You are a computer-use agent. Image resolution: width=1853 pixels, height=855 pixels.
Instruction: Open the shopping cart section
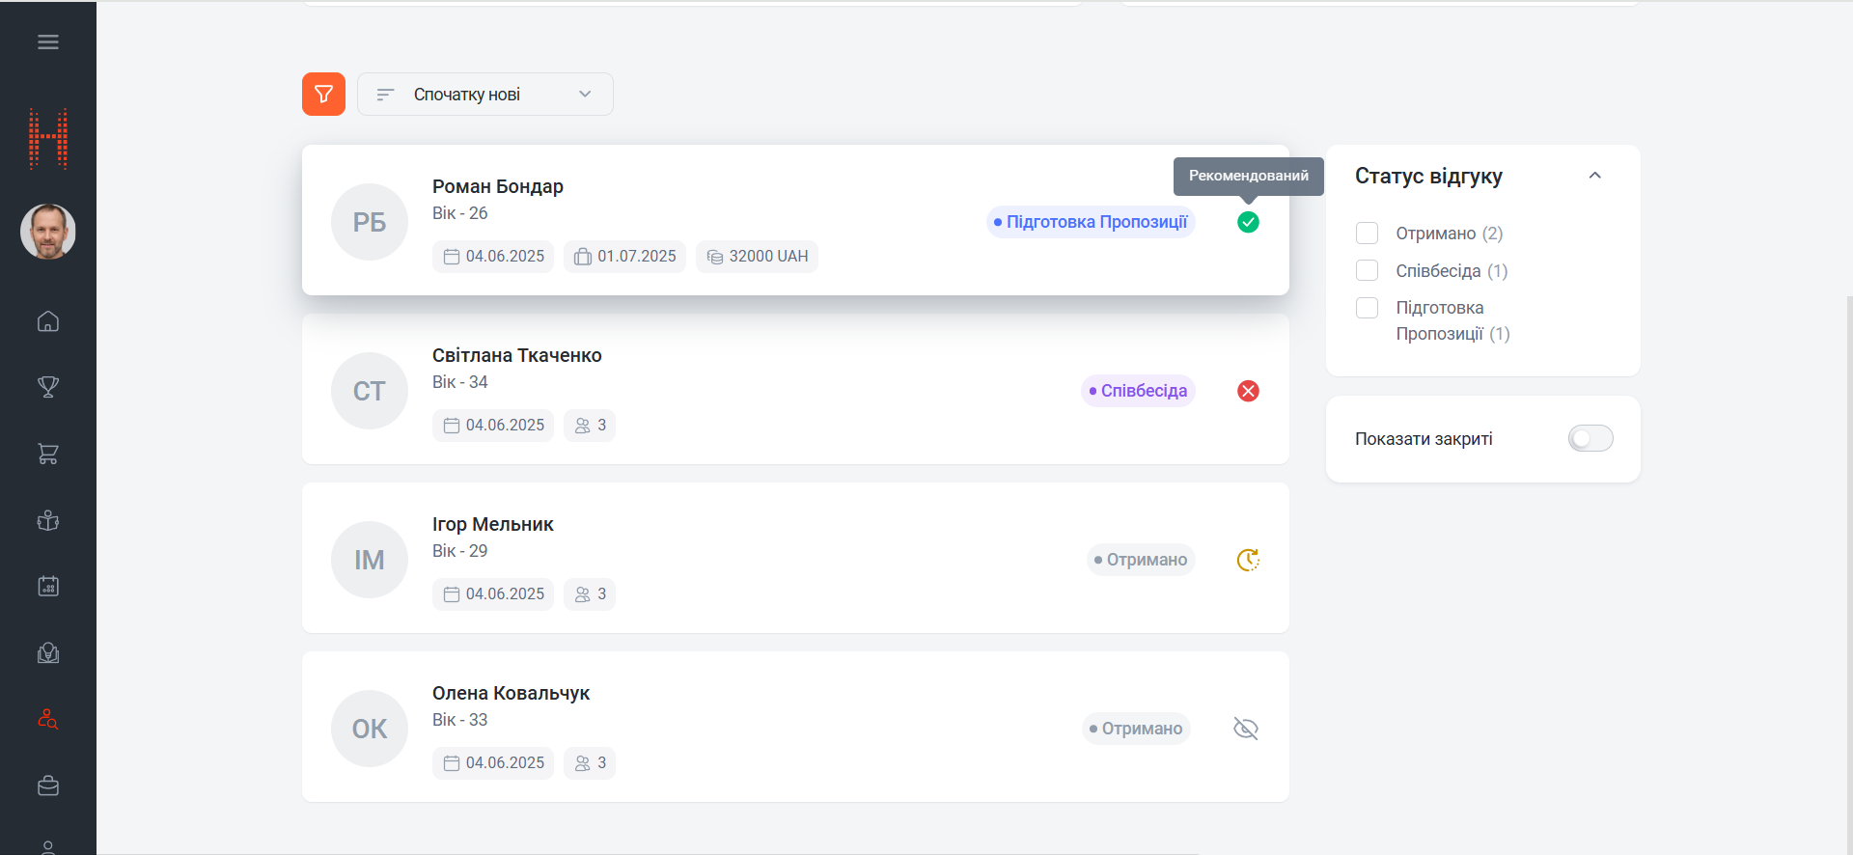[x=48, y=454]
